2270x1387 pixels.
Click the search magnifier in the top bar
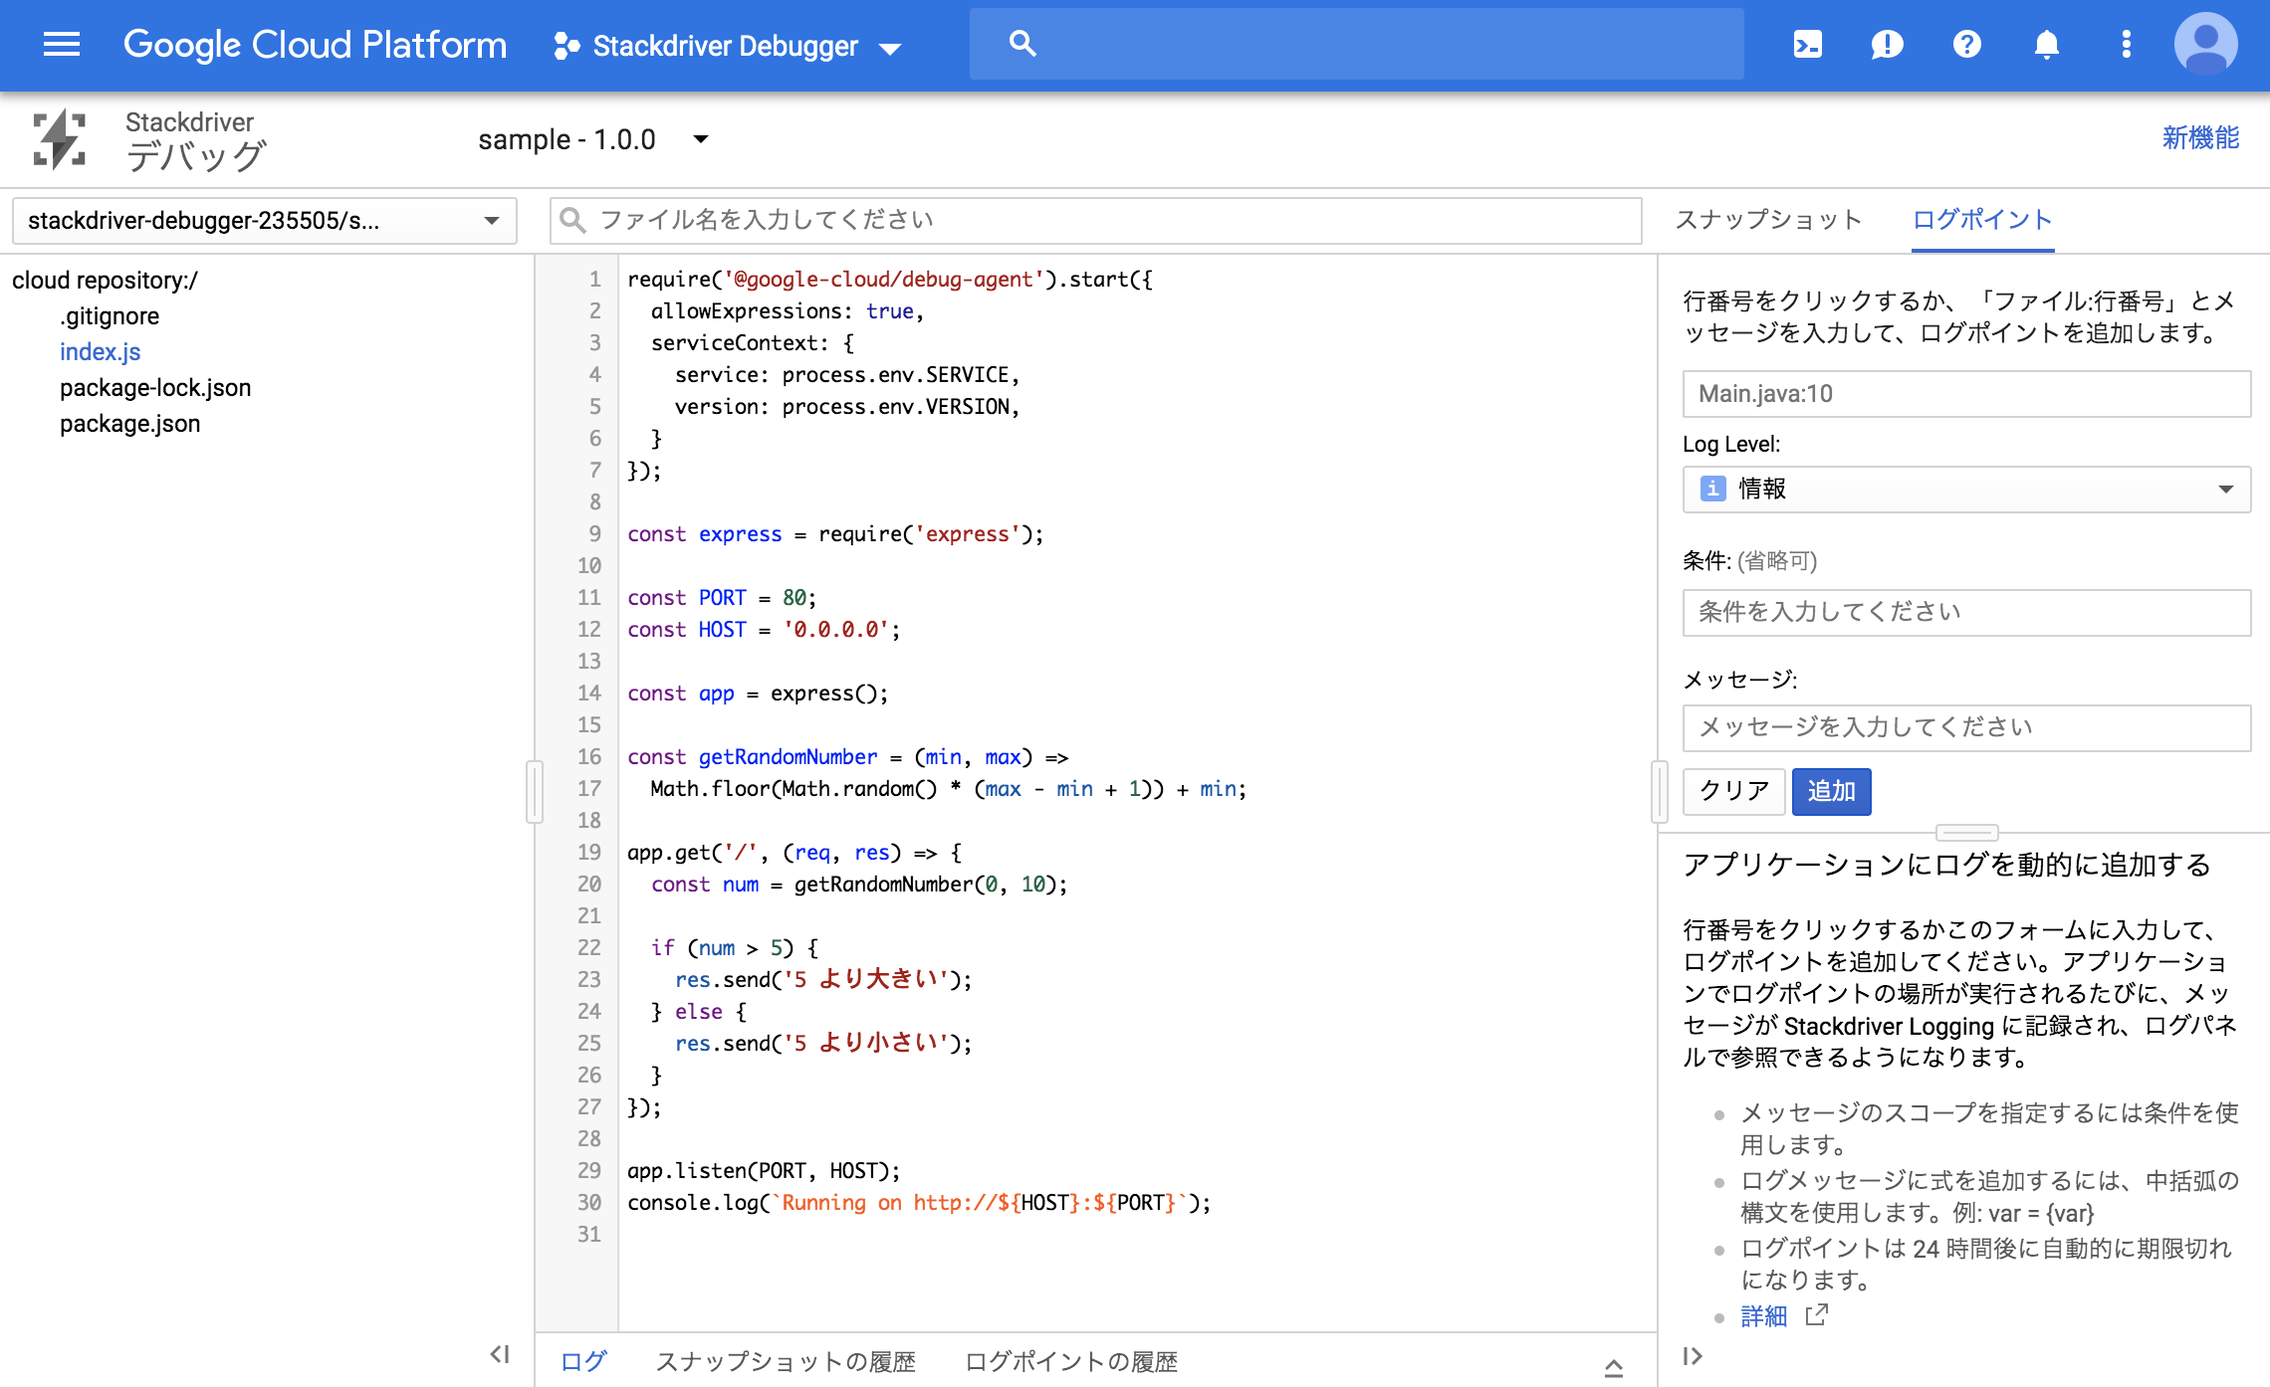tap(1022, 44)
